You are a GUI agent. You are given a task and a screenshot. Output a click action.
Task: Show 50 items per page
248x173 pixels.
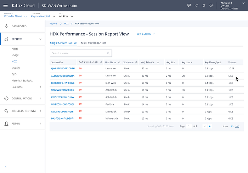[x=232, y=127]
